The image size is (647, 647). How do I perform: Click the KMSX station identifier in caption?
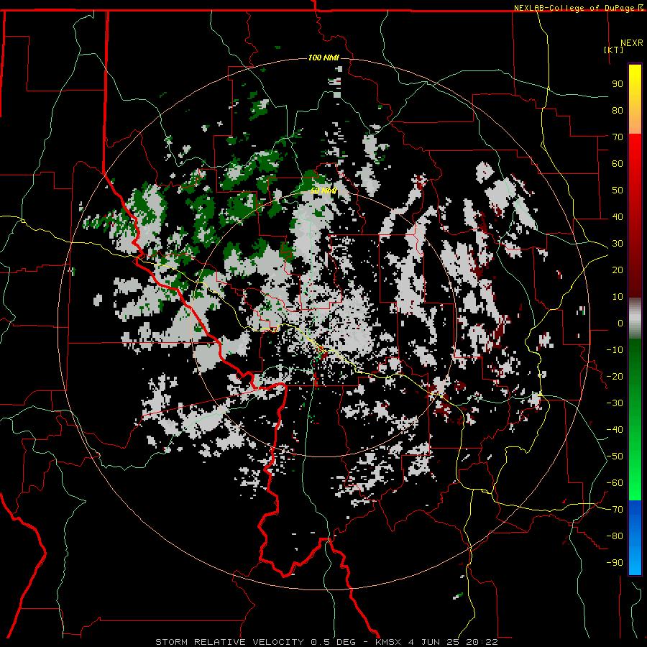390,642
